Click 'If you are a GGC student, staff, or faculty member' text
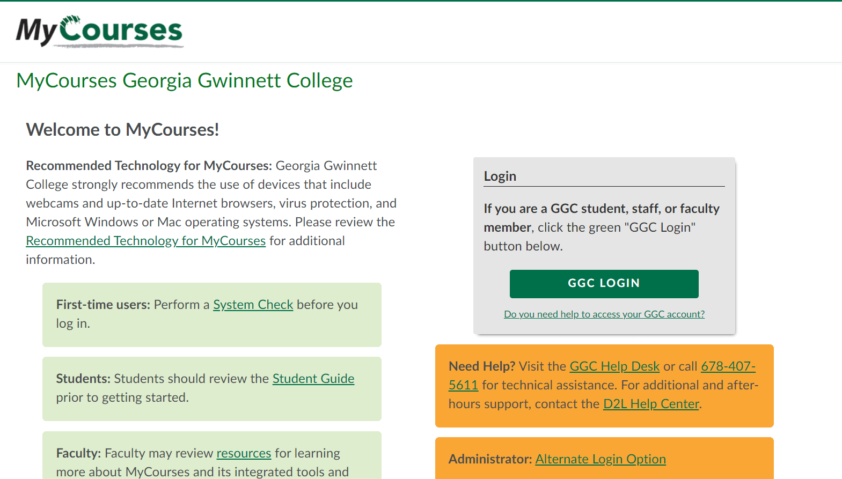Screen dimensions: 842x479 [602, 218]
